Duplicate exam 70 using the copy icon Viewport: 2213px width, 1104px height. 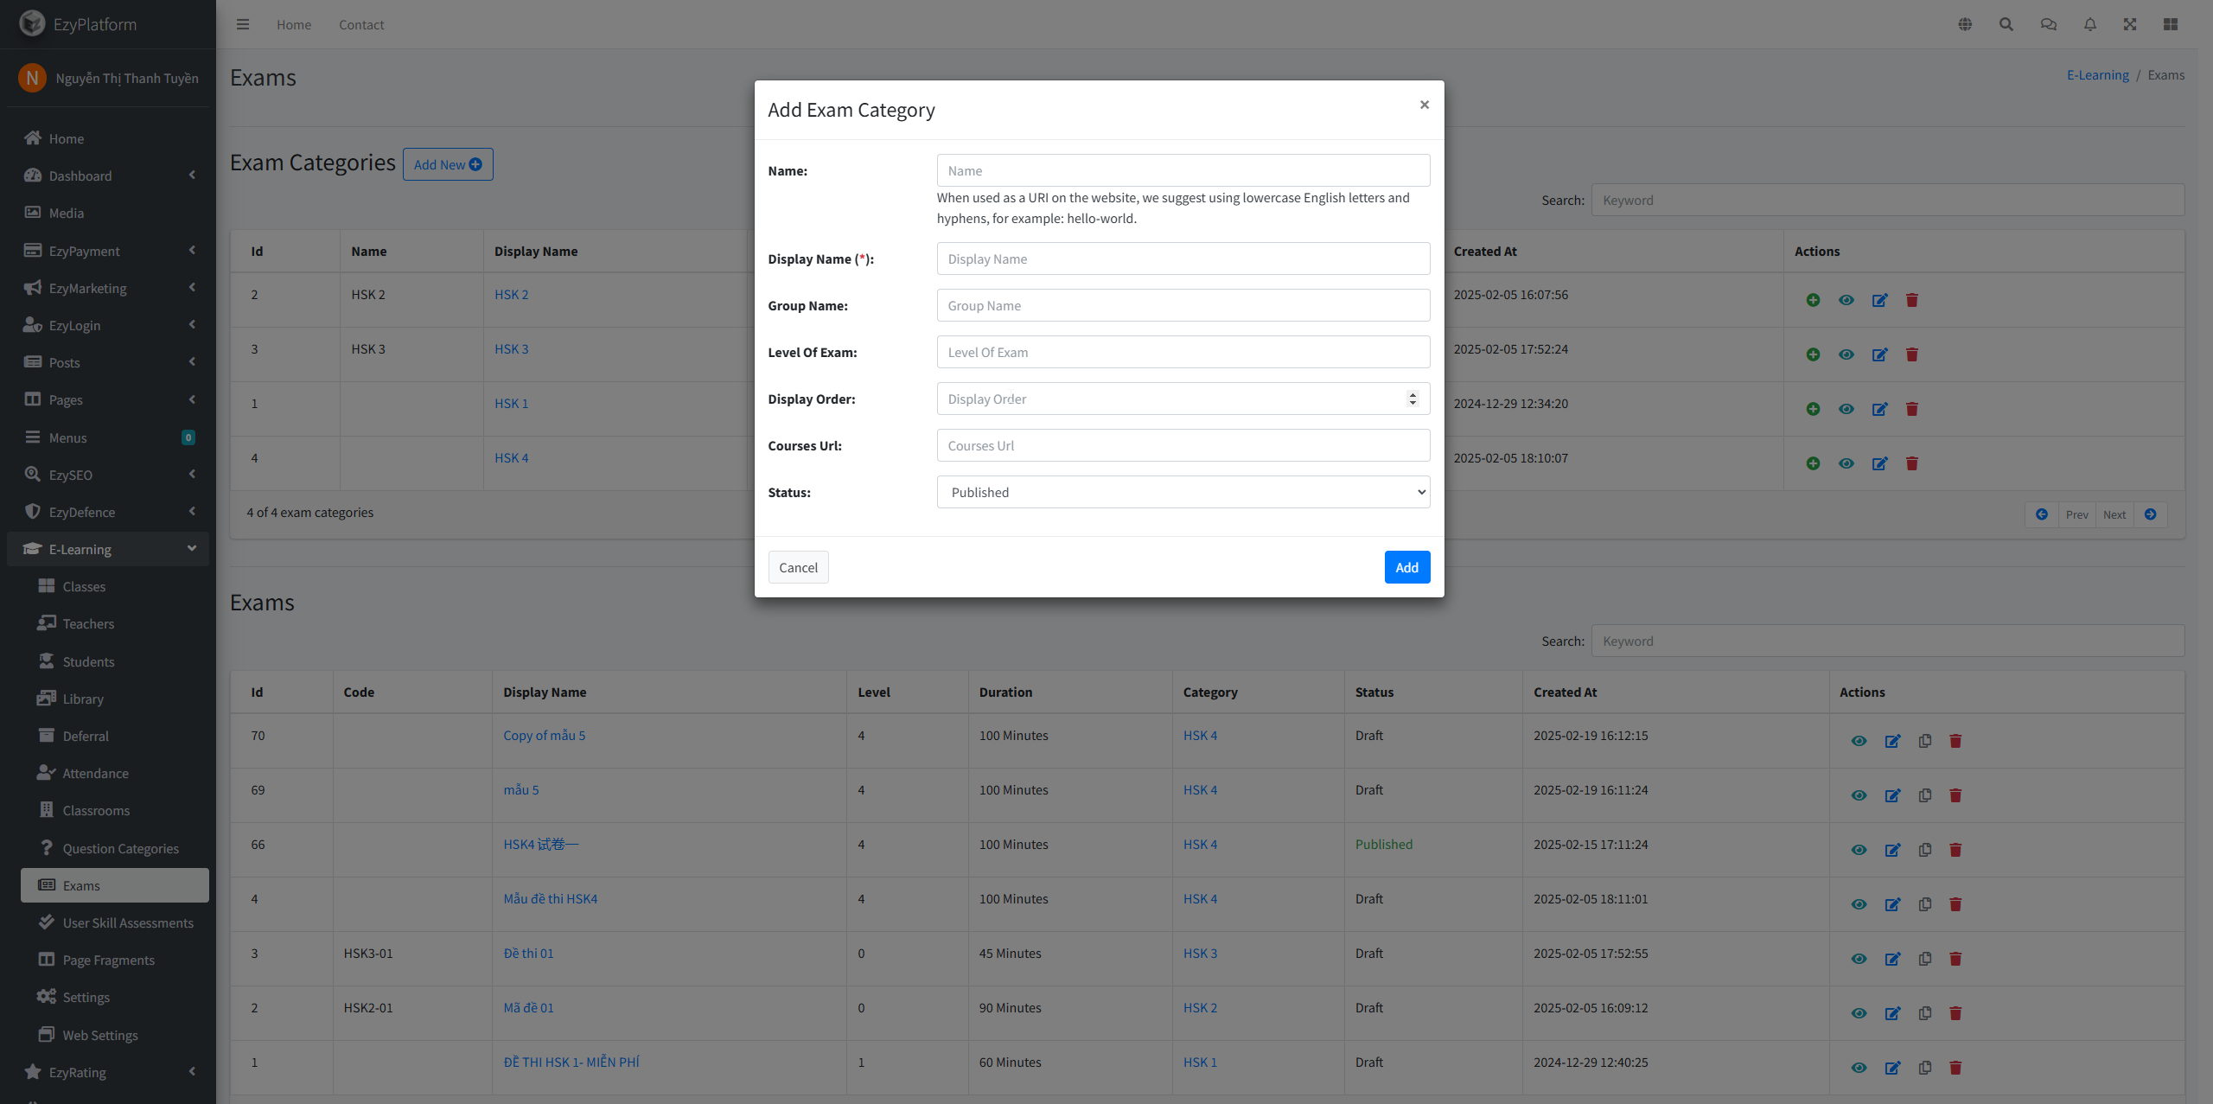coord(1925,741)
